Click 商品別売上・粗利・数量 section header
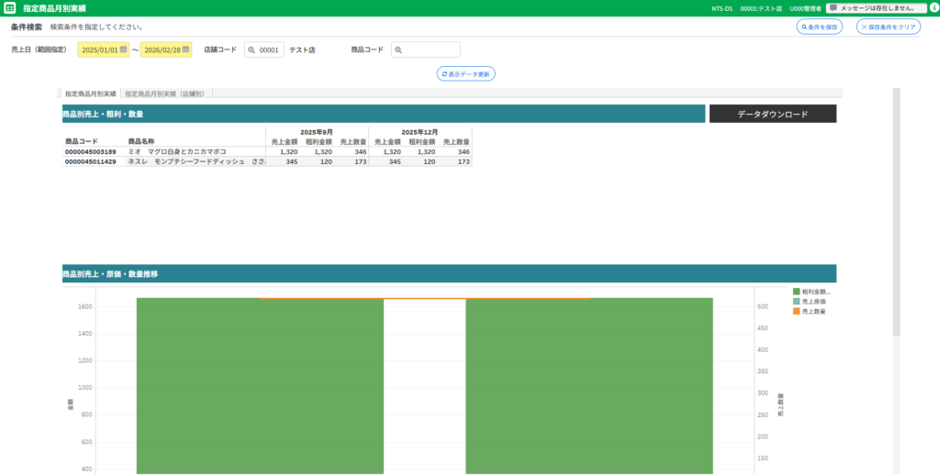Viewport: 940px width, 475px height. (384, 114)
